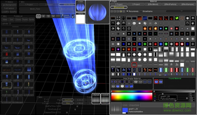
Task: Select the rotate transform tool
Action: click(x=48, y=16)
